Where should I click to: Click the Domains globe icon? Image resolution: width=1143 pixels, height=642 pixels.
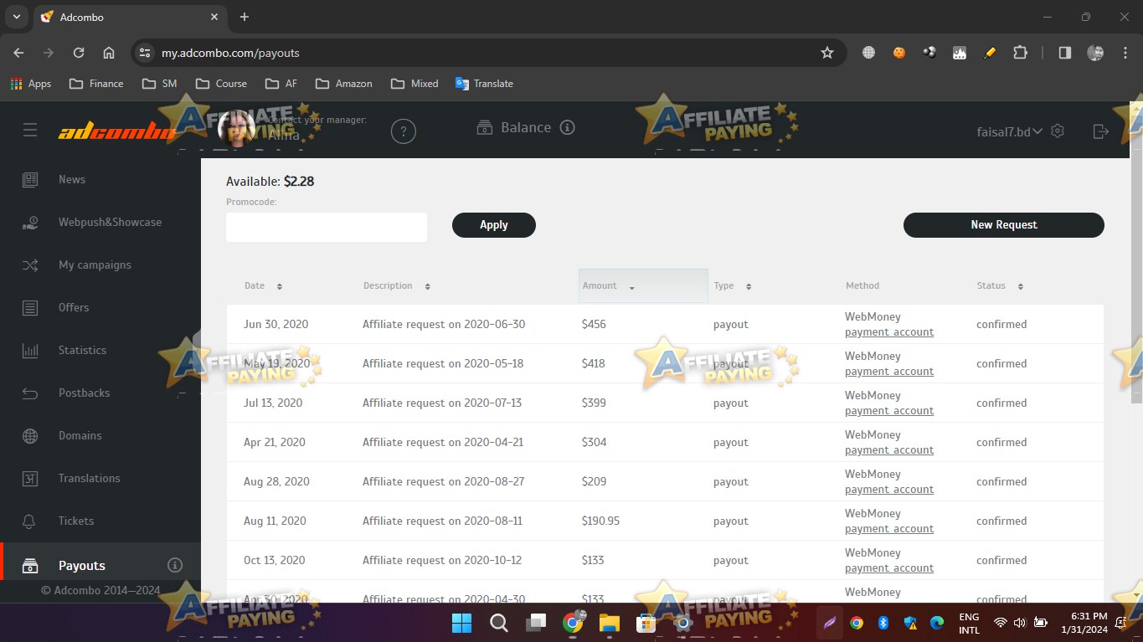tap(30, 435)
